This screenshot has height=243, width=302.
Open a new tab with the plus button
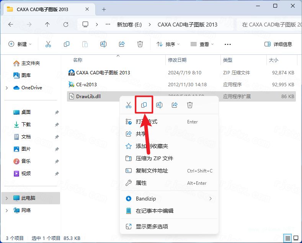point(104,9)
